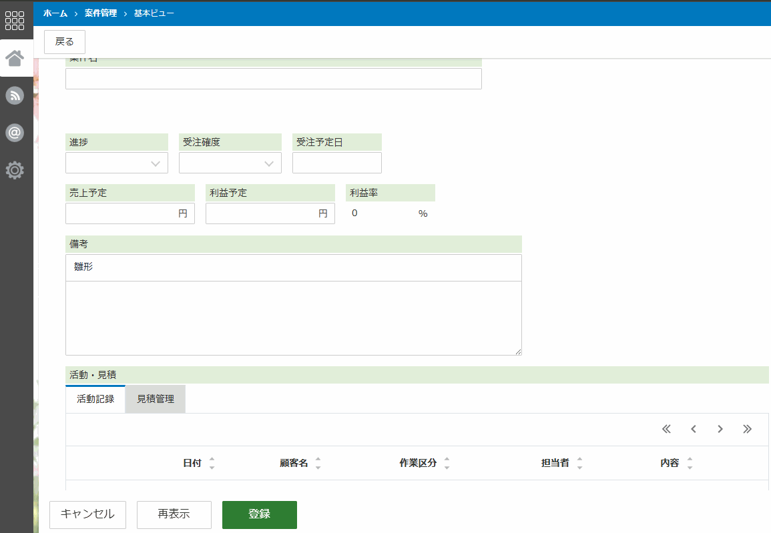Click 案件管理 in the breadcrumb
Image resolution: width=771 pixels, height=533 pixels.
pos(101,13)
